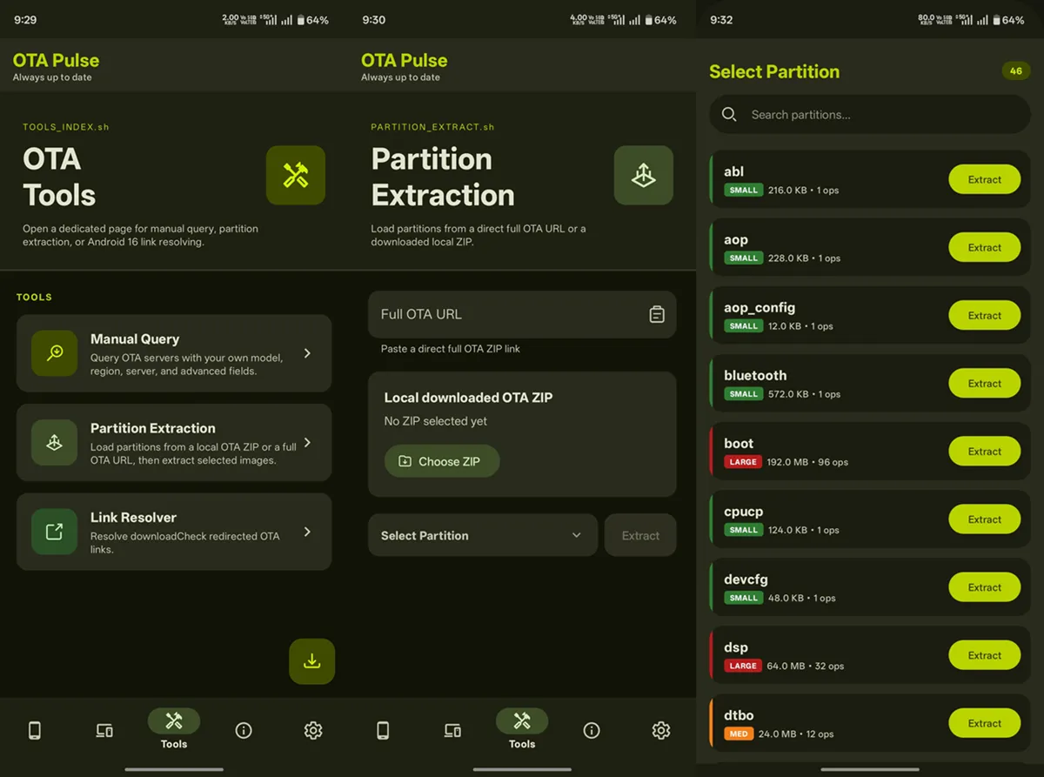Extract the boot partition
This screenshot has height=777, width=1044.
(x=984, y=451)
